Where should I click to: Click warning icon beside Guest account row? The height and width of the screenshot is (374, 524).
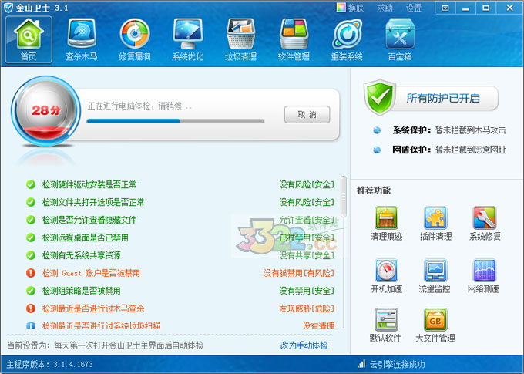[x=31, y=273]
